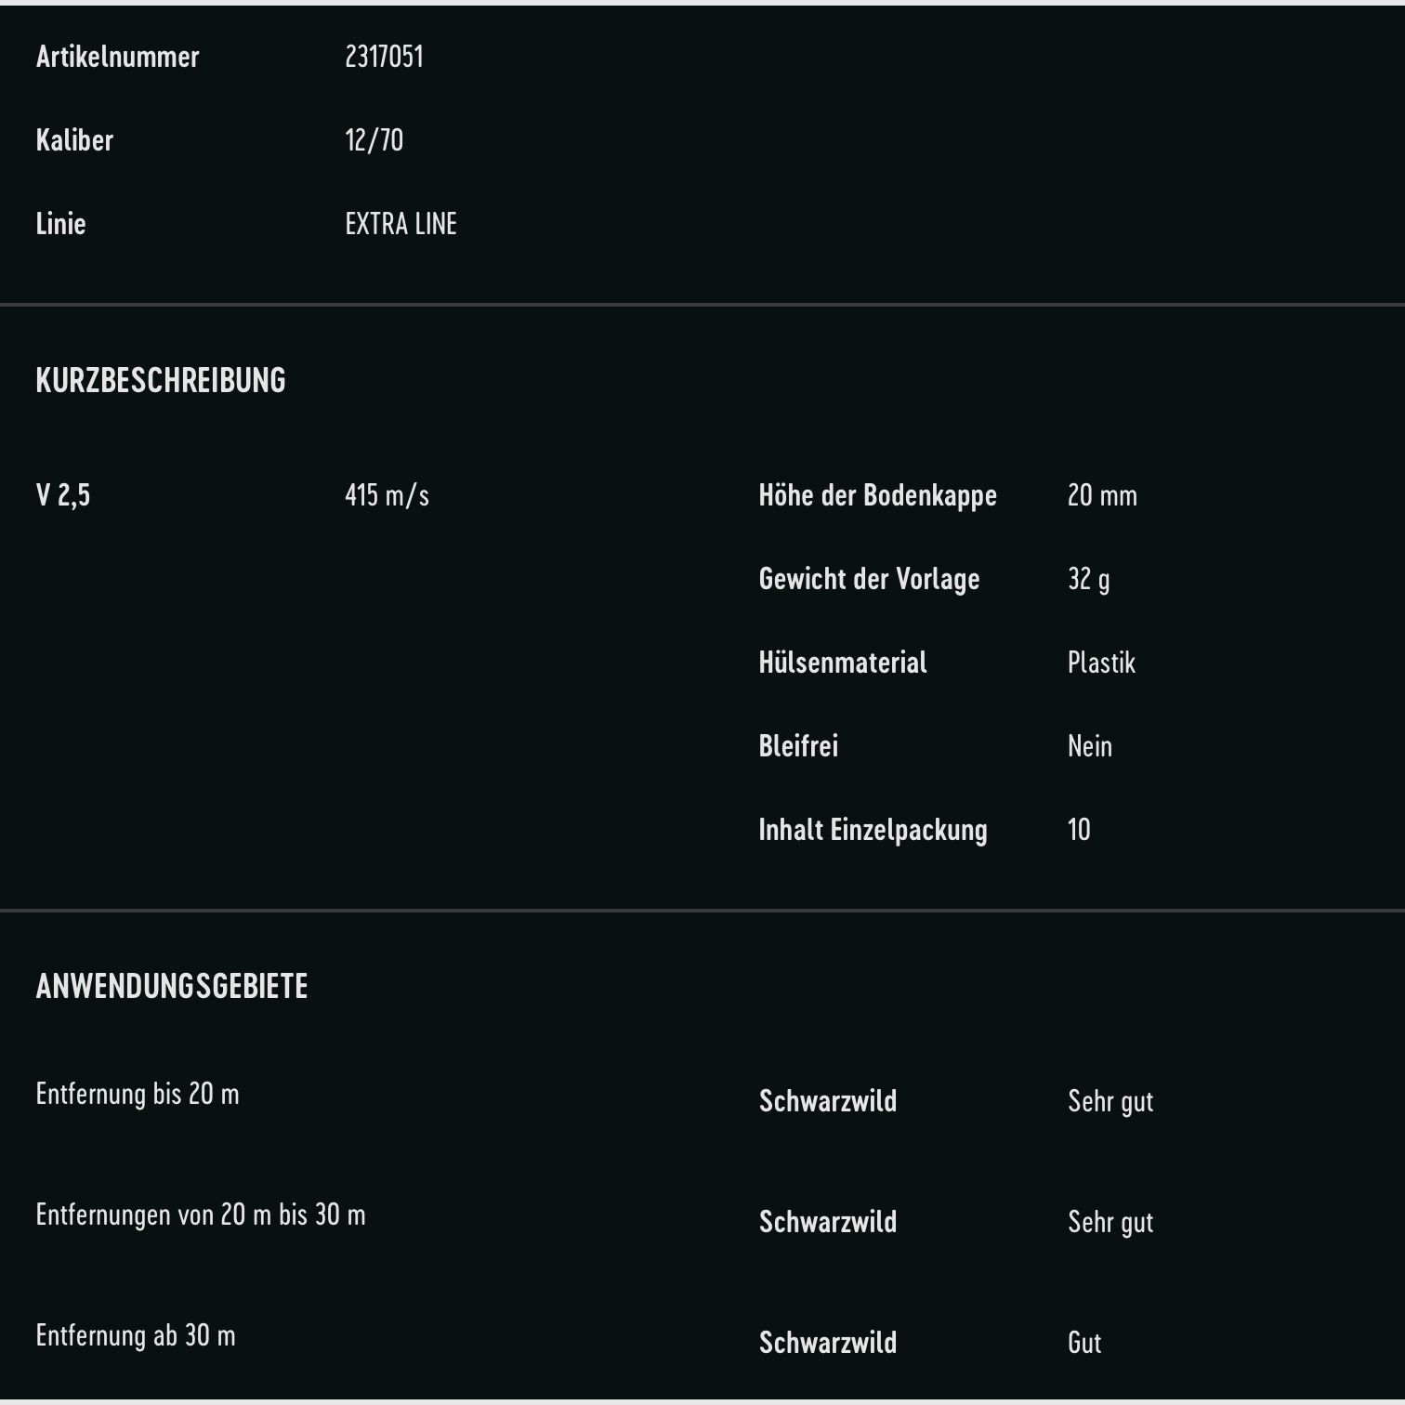Click the first Schwarzwild Sehr gut rating

coord(1110,1102)
